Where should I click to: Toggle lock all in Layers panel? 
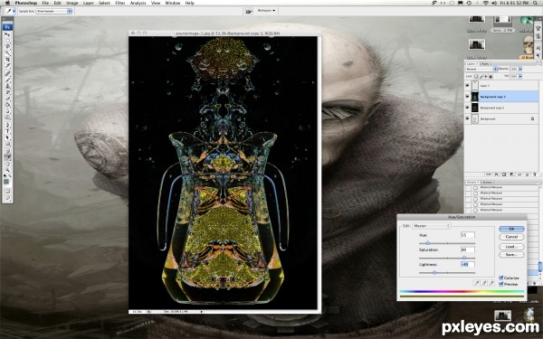click(491, 77)
